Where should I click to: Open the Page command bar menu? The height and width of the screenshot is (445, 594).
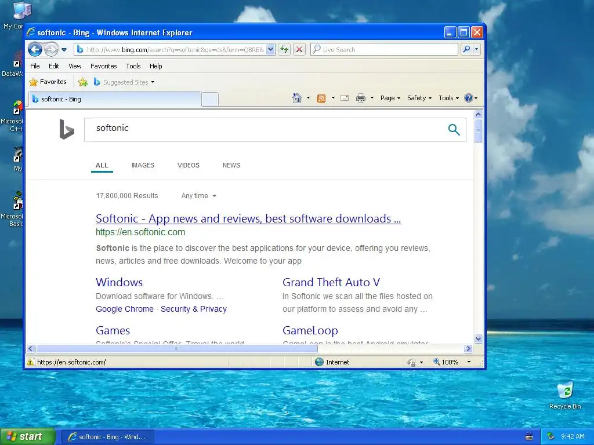pos(390,98)
